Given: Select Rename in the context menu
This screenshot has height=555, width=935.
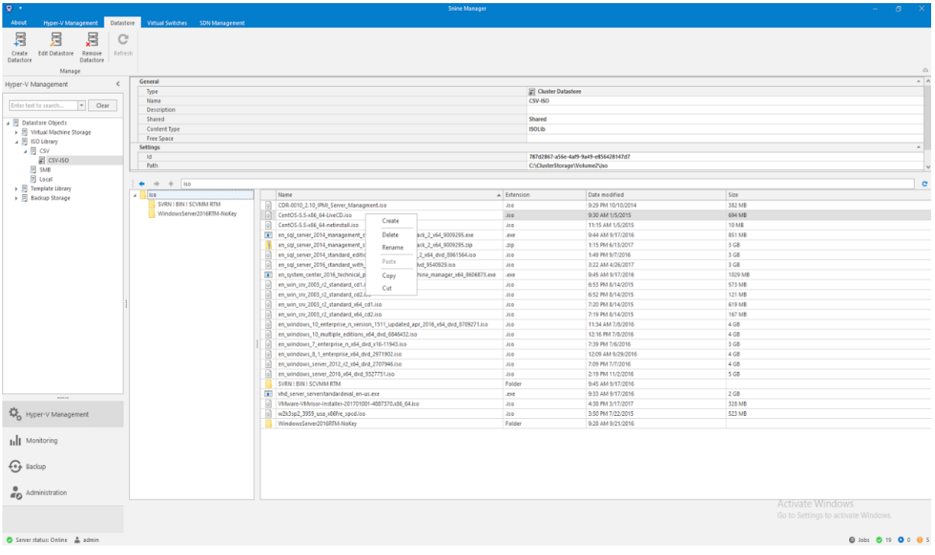Looking at the screenshot, I should (392, 247).
